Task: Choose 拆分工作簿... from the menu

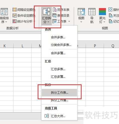Action: 59,100
